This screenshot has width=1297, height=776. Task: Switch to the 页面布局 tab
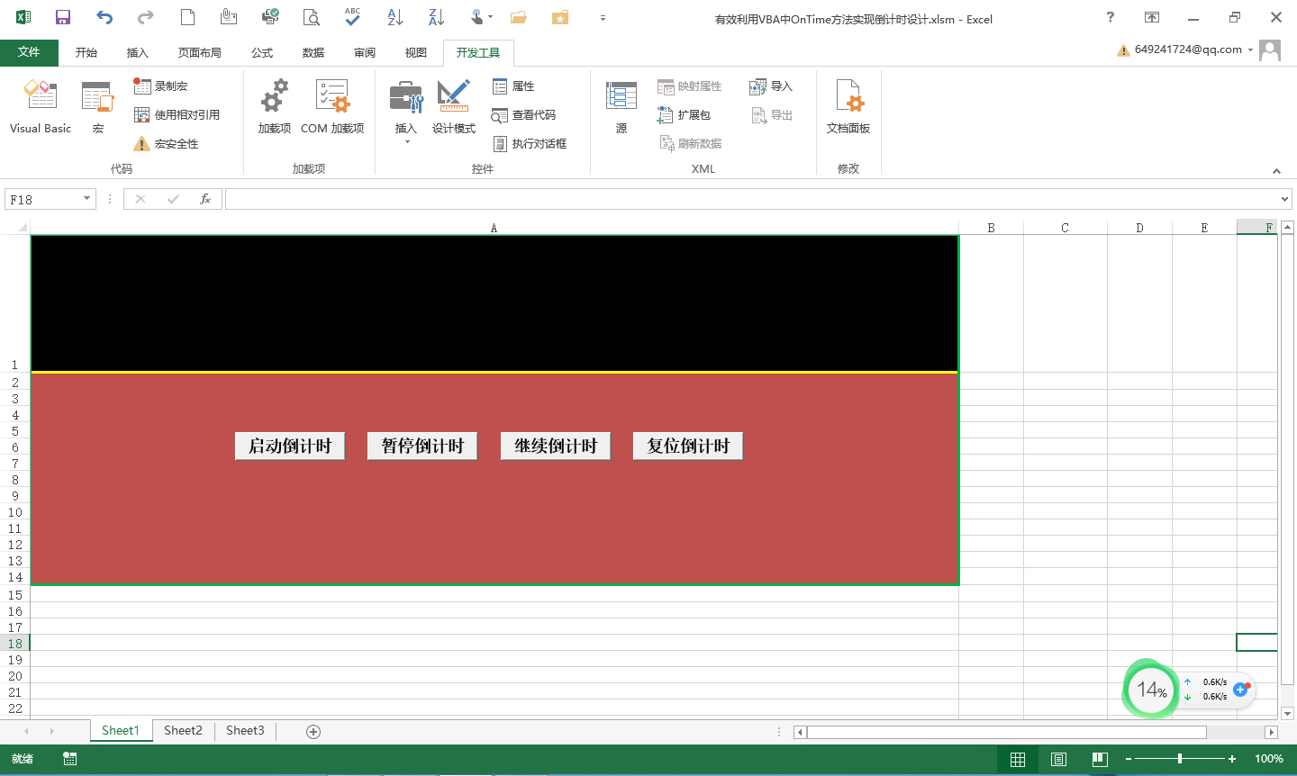200,52
